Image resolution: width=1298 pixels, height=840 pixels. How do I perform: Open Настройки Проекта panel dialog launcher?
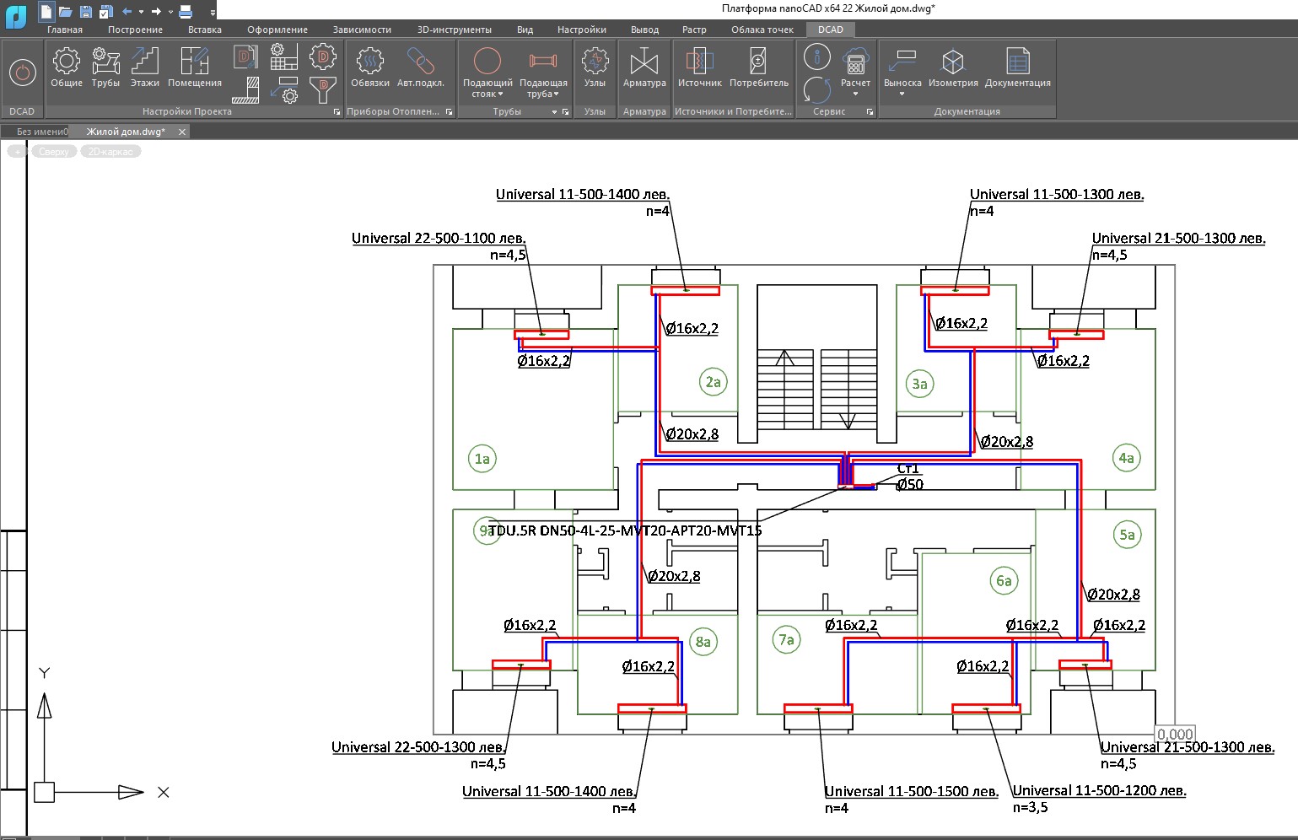(x=337, y=111)
